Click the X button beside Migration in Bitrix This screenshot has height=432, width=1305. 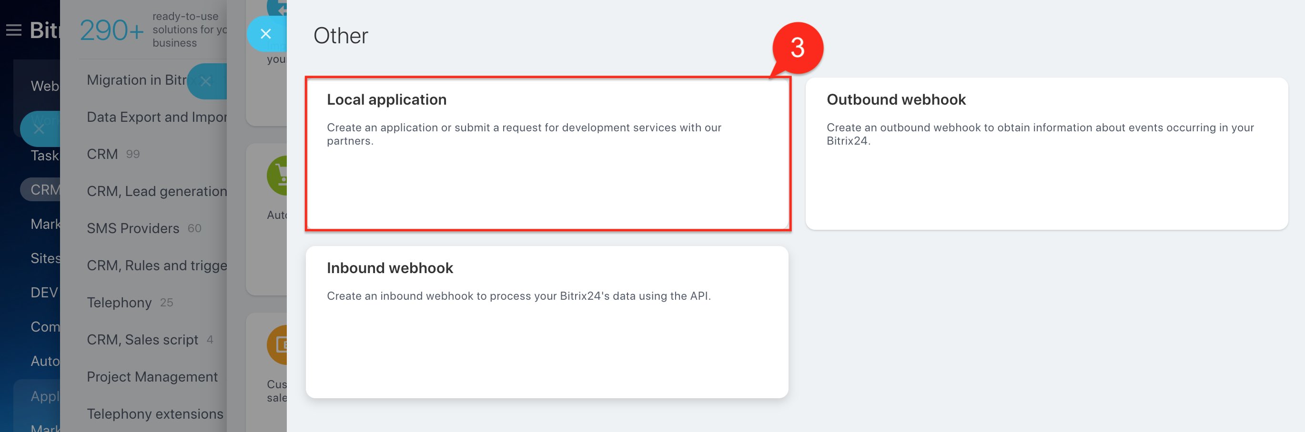coord(206,81)
